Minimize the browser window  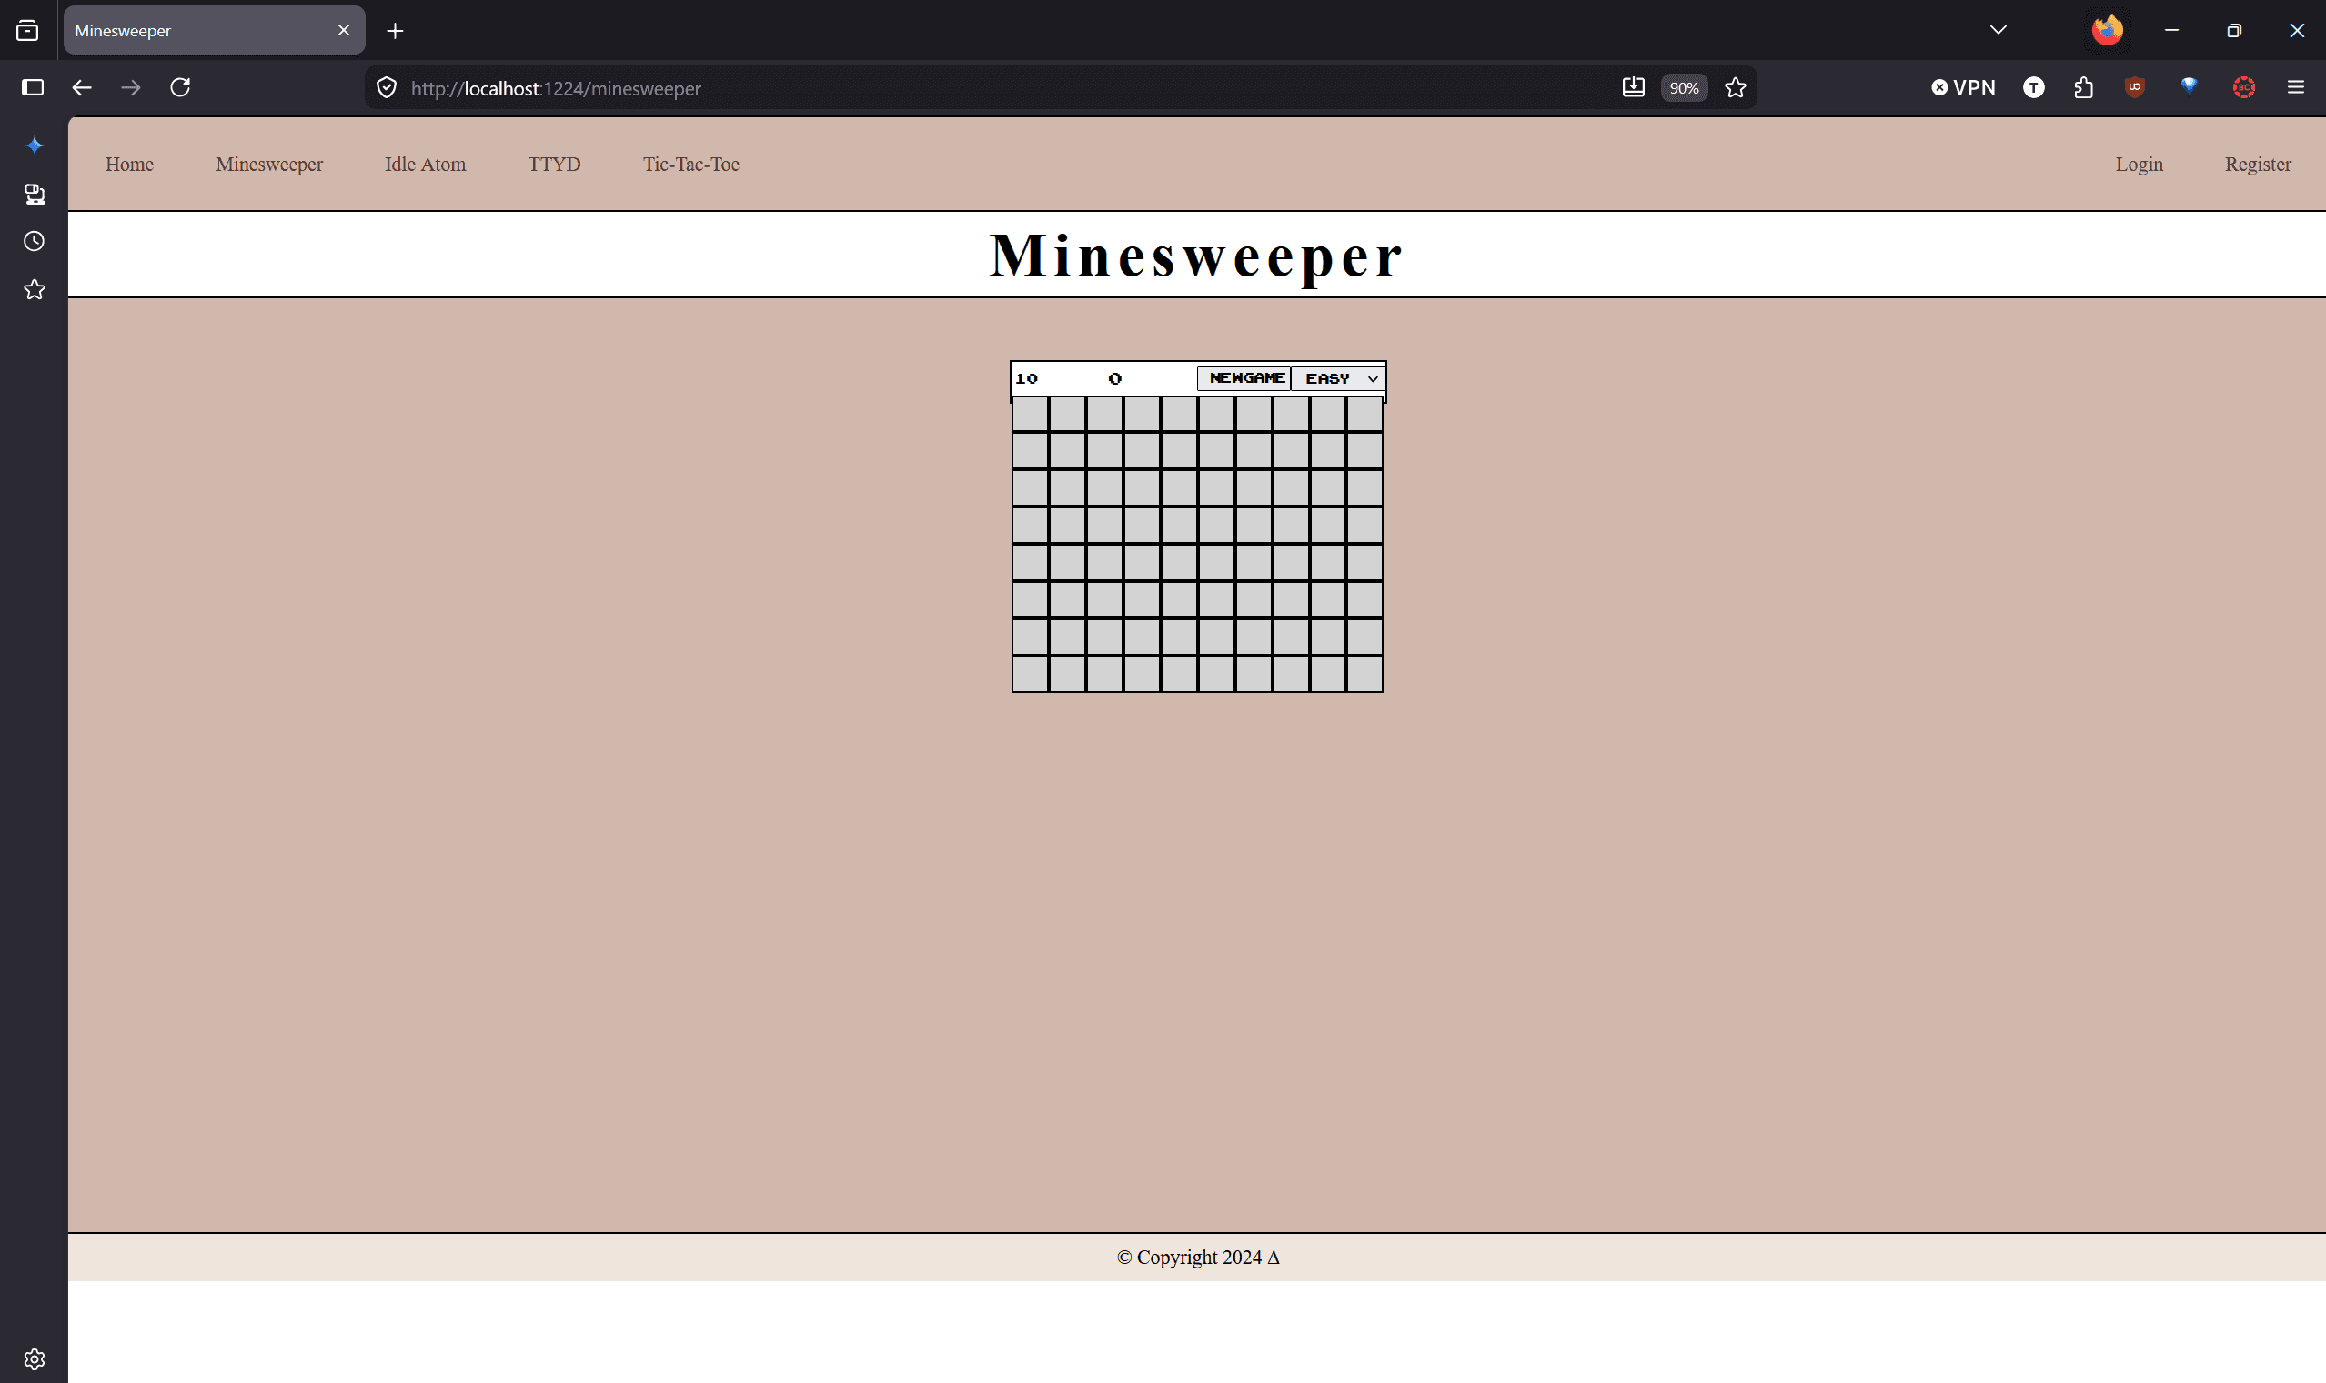point(2171,31)
